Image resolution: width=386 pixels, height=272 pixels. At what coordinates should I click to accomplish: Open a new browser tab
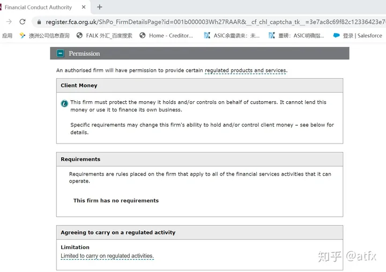[100, 7]
